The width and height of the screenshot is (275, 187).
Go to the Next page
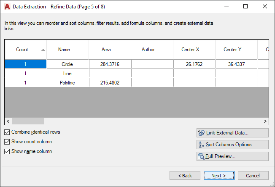pos(219,176)
